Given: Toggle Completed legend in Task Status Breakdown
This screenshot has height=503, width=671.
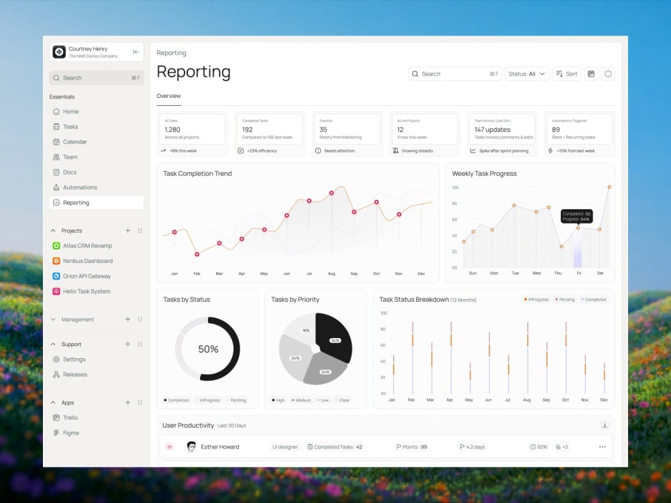Looking at the screenshot, I should [594, 299].
